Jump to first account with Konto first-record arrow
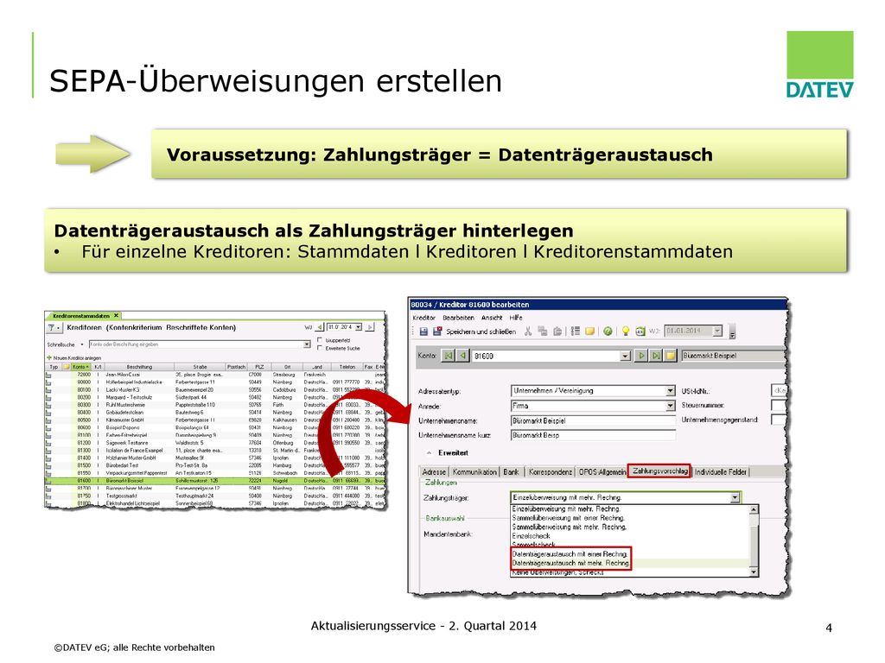This screenshot has height=663, width=885. tap(449, 356)
